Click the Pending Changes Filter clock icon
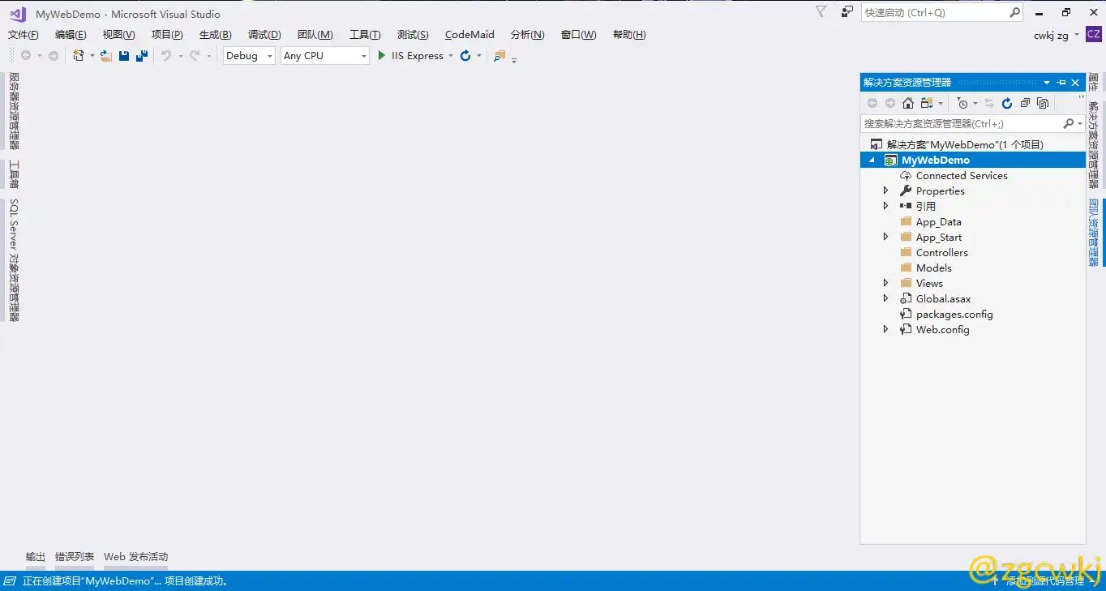This screenshot has width=1106, height=591. [x=962, y=103]
